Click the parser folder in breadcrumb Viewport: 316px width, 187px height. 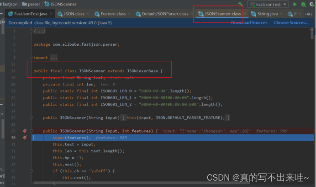[34, 4]
